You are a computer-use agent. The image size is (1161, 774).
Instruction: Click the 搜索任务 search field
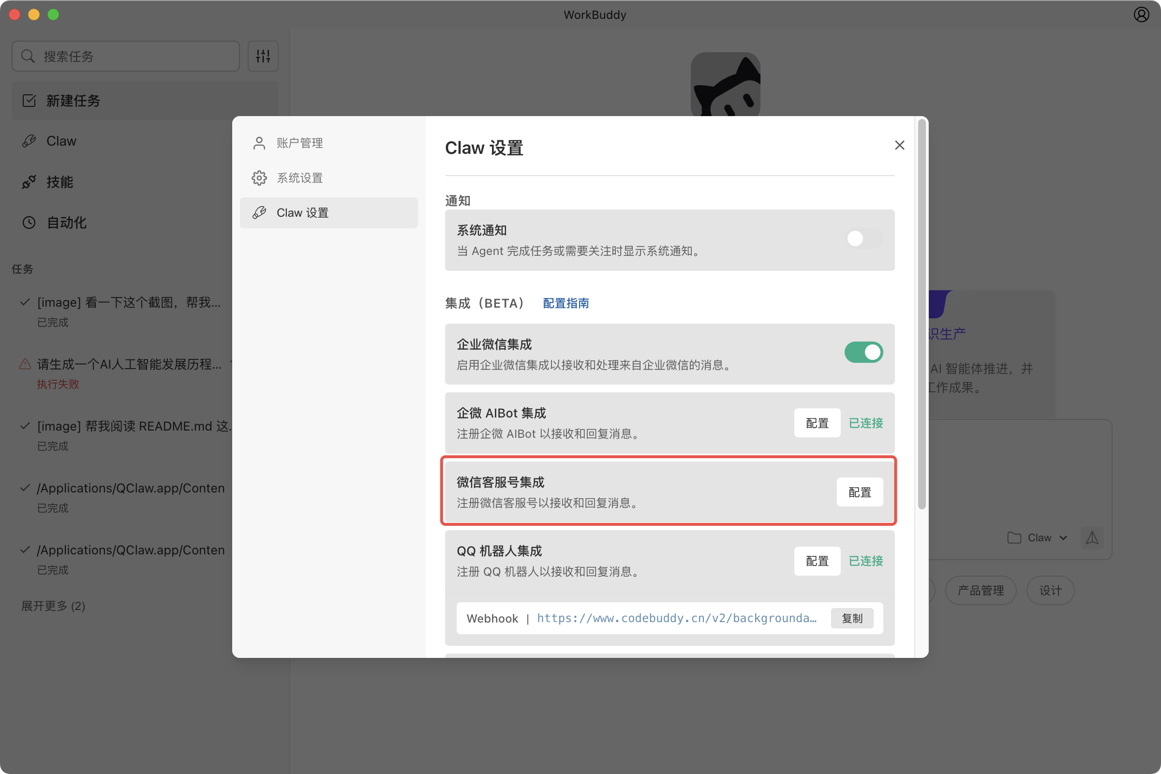(x=125, y=56)
